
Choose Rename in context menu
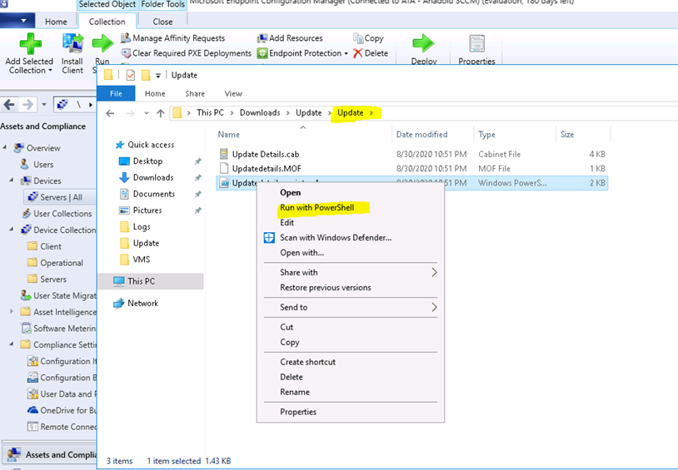click(x=295, y=393)
